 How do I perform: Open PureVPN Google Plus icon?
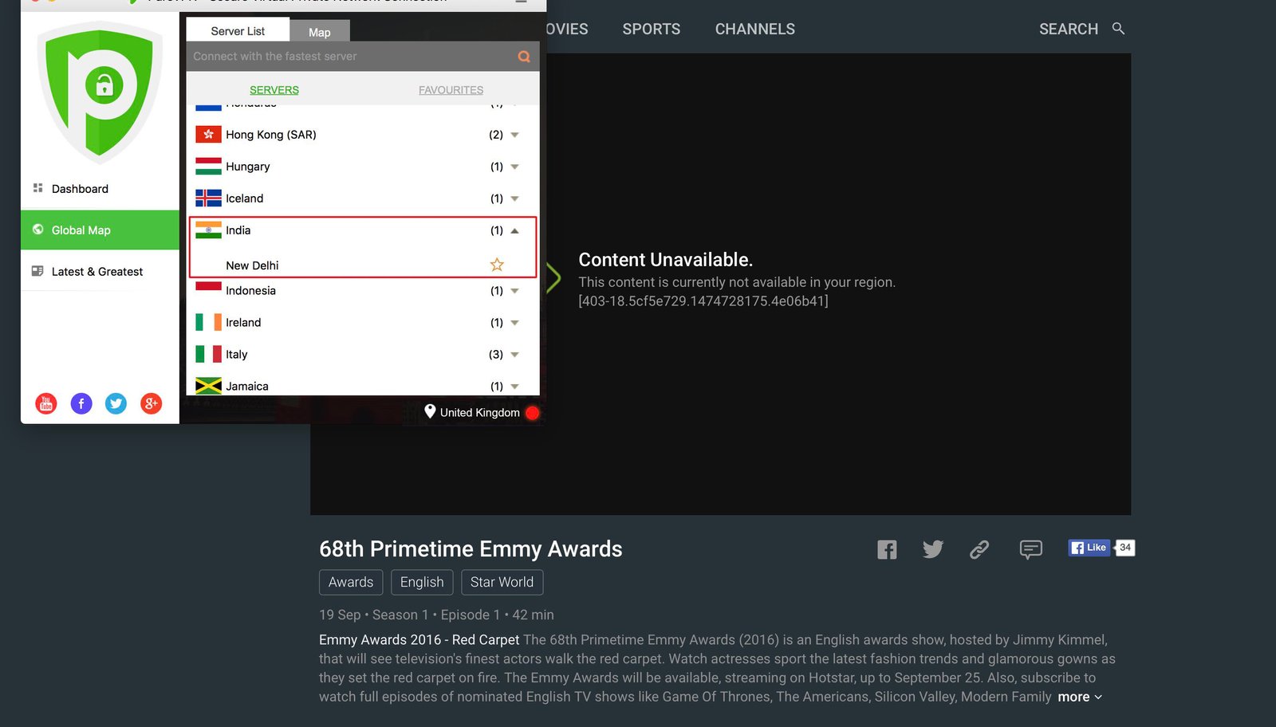pyautogui.click(x=152, y=403)
